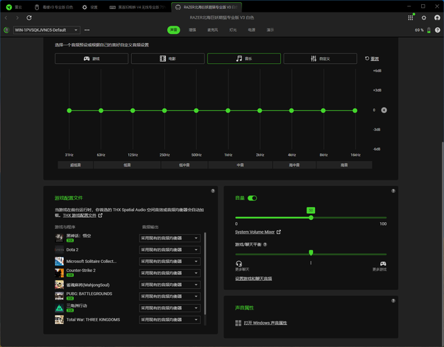Image resolution: width=444 pixels, height=347 pixels.
Task: Click the 1kHz equalizer band handle
Action: click(228, 110)
